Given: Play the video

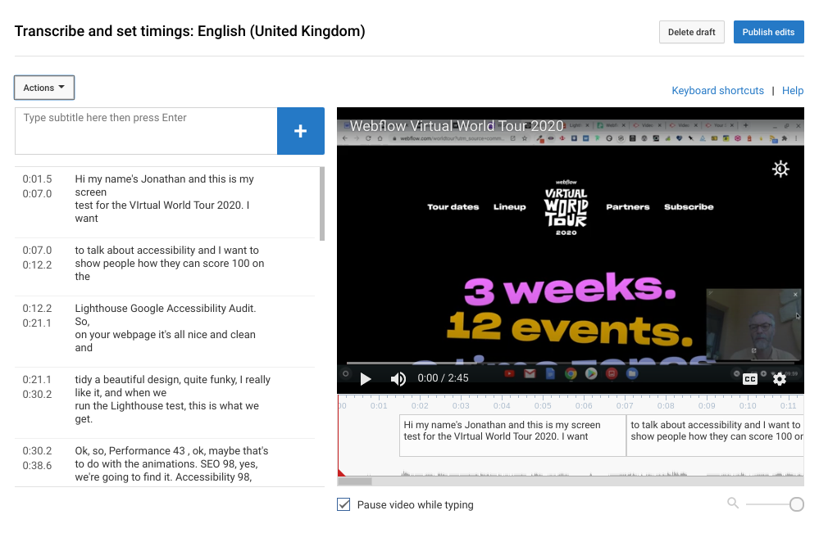Looking at the screenshot, I should tap(366, 379).
